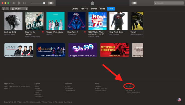Click the Chip Tooth Smile title link
Screen dimensions: 185x105
116,32
